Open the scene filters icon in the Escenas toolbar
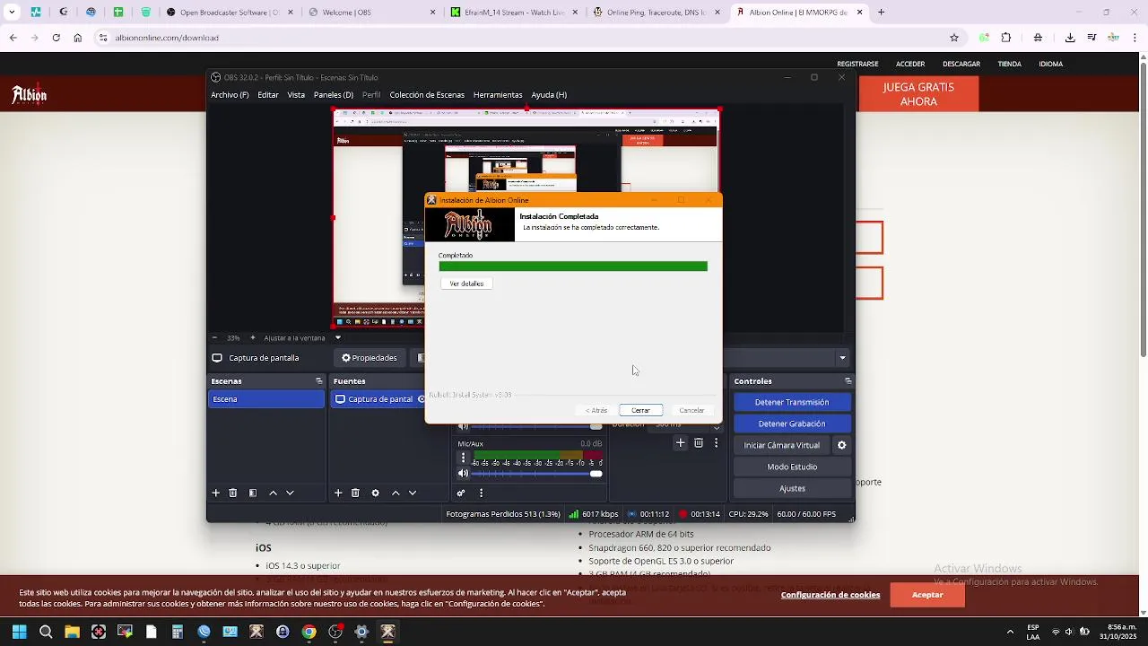 (253, 493)
